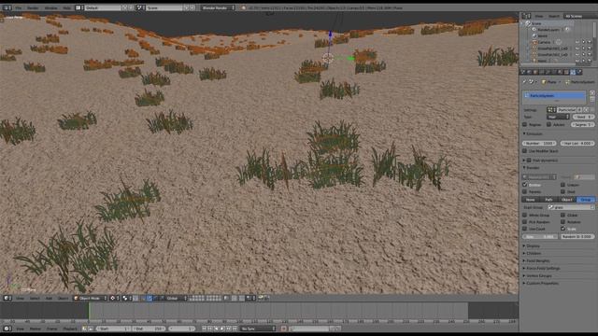
Task: Click the Number emission field
Action: point(539,143)
